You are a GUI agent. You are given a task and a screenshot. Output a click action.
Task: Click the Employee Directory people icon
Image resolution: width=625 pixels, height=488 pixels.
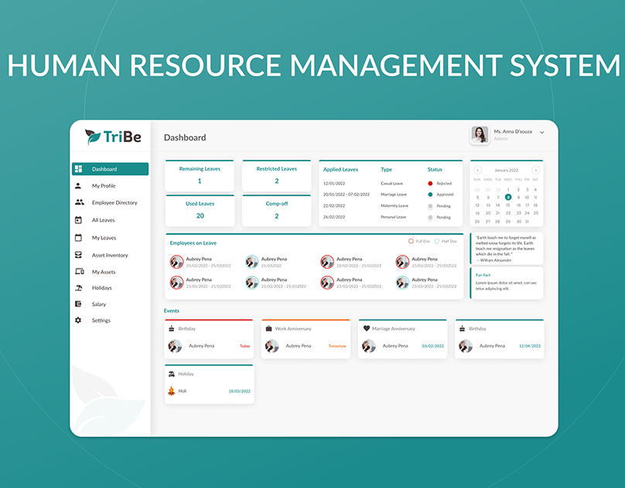click(x=78, y=202)
